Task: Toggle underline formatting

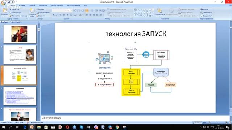Action: (61, 15)
